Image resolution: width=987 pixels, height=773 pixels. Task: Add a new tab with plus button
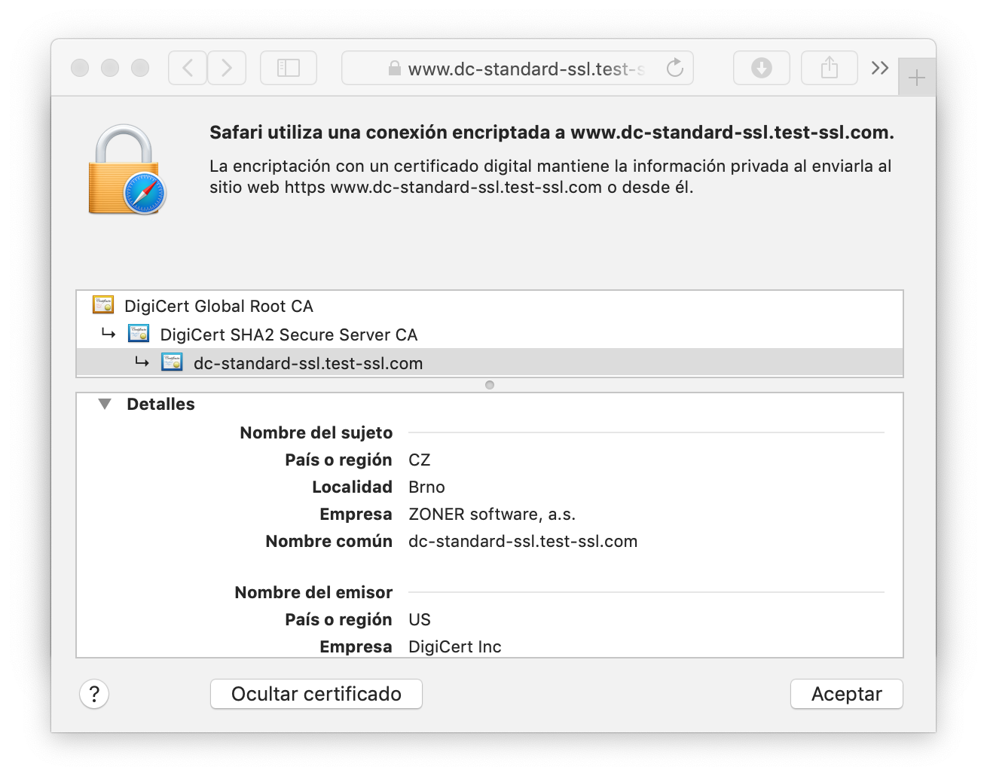tap(917, 77)
